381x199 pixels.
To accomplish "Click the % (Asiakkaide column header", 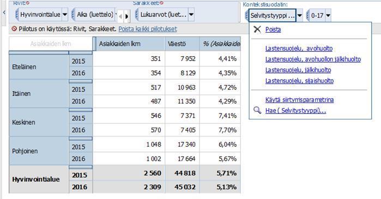I will (220, 44).
